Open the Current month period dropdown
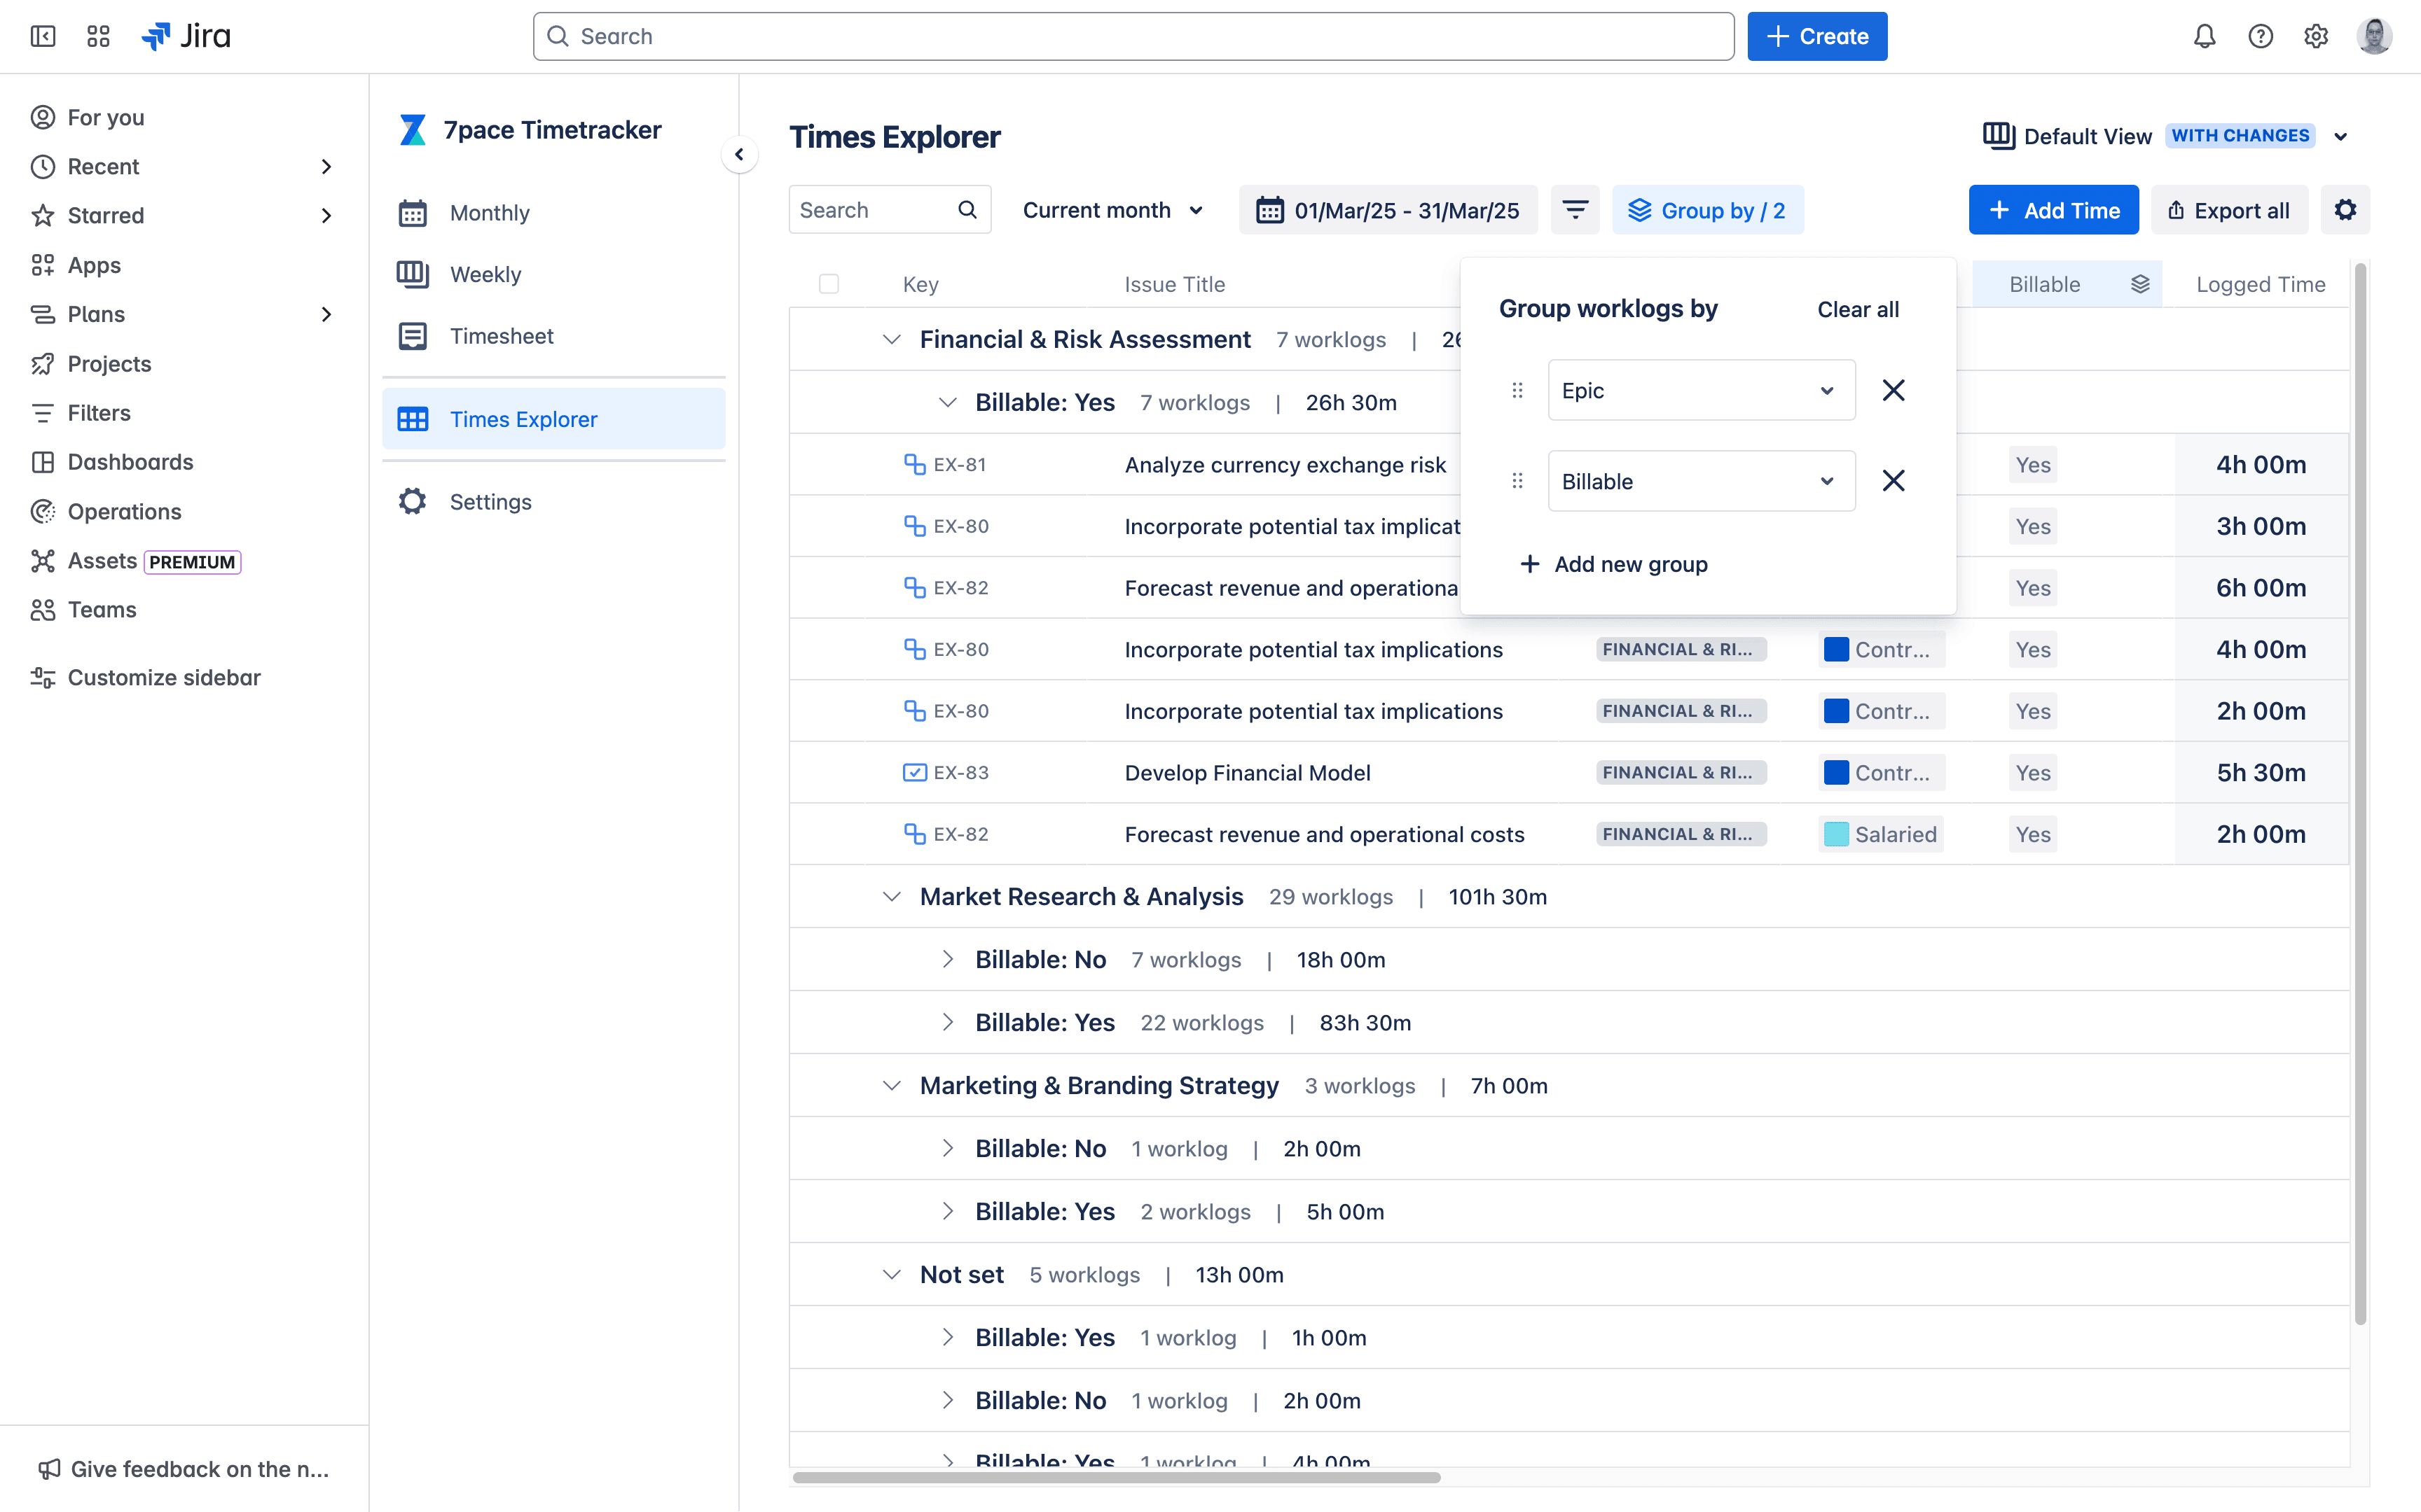This screenshot has width=2421, height=1512. 1112,210
